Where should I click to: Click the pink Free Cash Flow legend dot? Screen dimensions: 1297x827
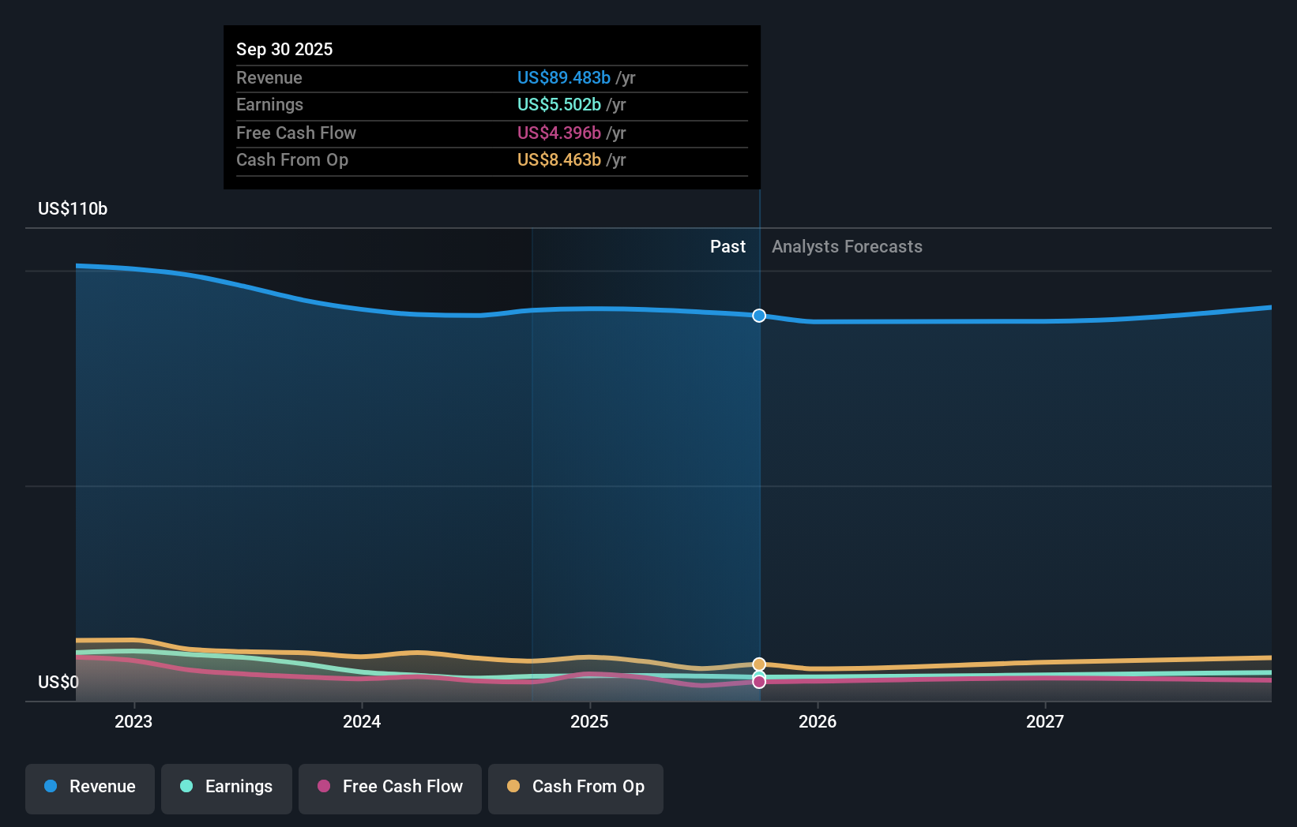(324, 787)
